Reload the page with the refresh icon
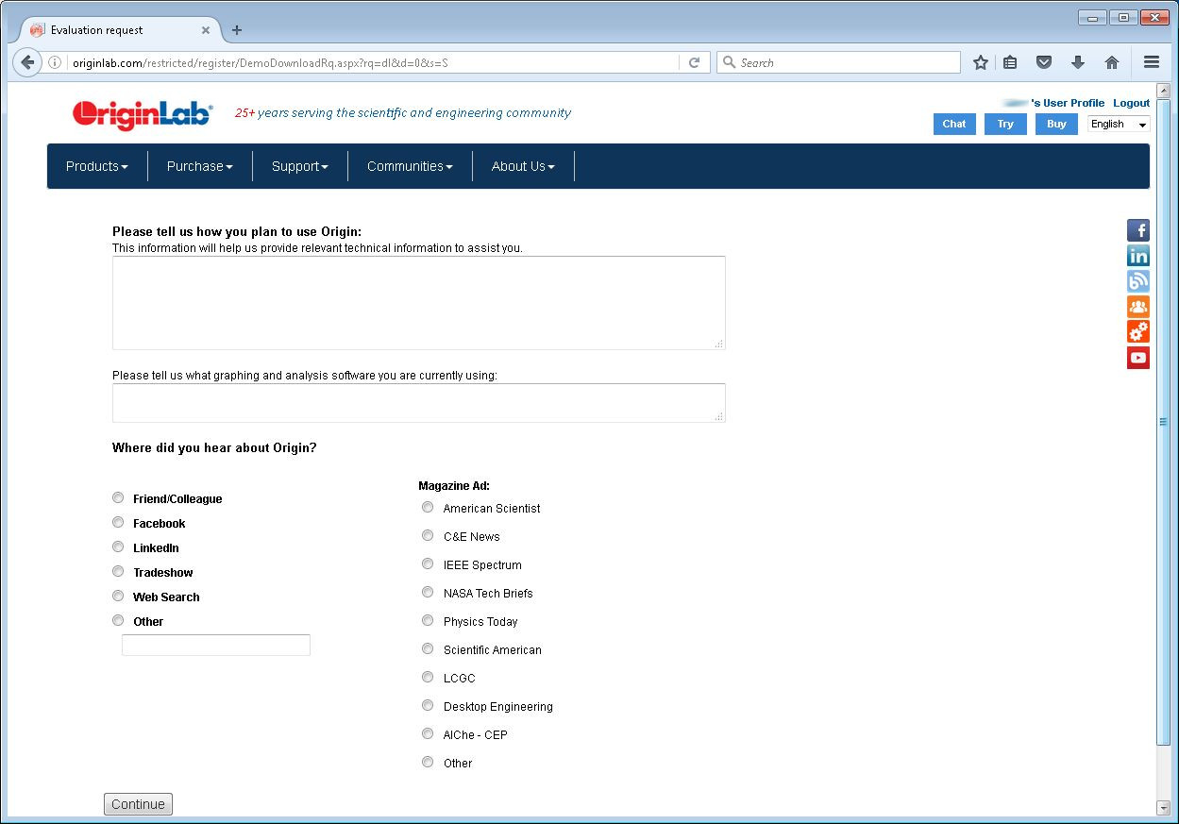The width and height of the screenshot is (1179, 824). (x=694, y=62)
